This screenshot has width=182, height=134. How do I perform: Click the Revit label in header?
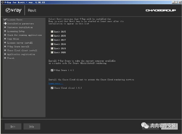(x=32, y=11)
